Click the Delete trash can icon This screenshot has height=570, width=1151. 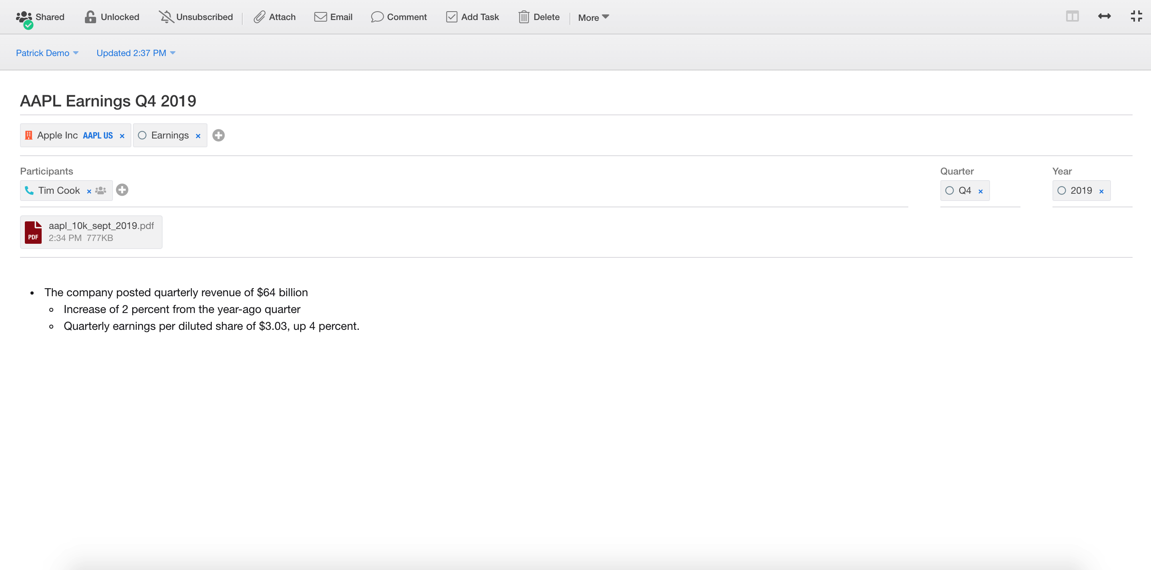pos(524,17)
